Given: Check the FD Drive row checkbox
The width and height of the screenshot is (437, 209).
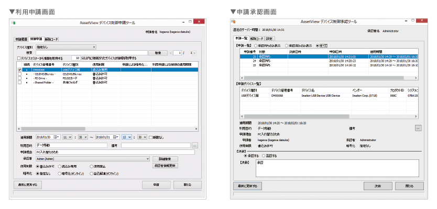Looking at the screenshot, I should (19, 78).
